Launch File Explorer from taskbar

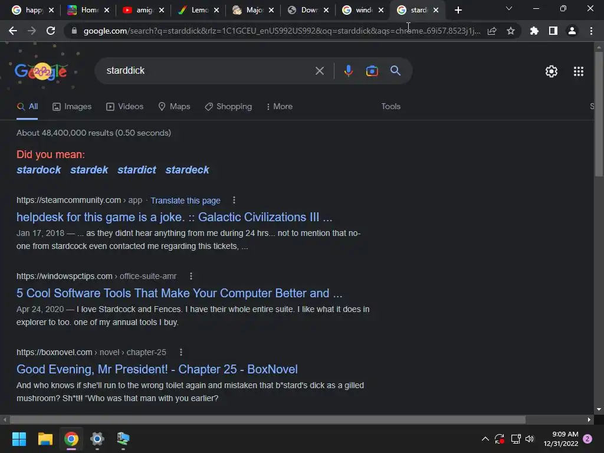(45, 439)
